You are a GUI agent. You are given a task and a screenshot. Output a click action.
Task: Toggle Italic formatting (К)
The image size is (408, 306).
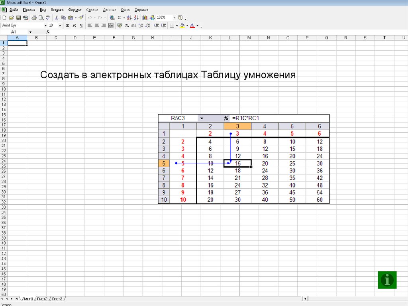coord(74,26)
